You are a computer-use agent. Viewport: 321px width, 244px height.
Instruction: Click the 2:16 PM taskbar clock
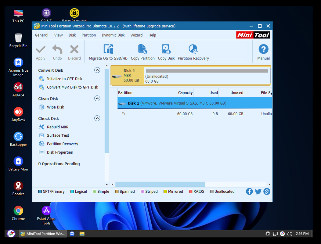click(x=302, y=234)
